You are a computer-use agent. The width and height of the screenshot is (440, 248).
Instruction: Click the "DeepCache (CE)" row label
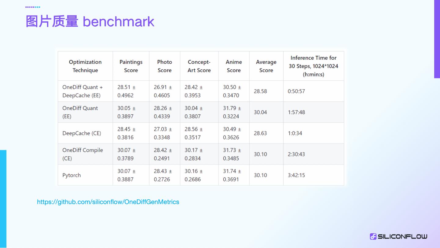click(x=82, y=133)
